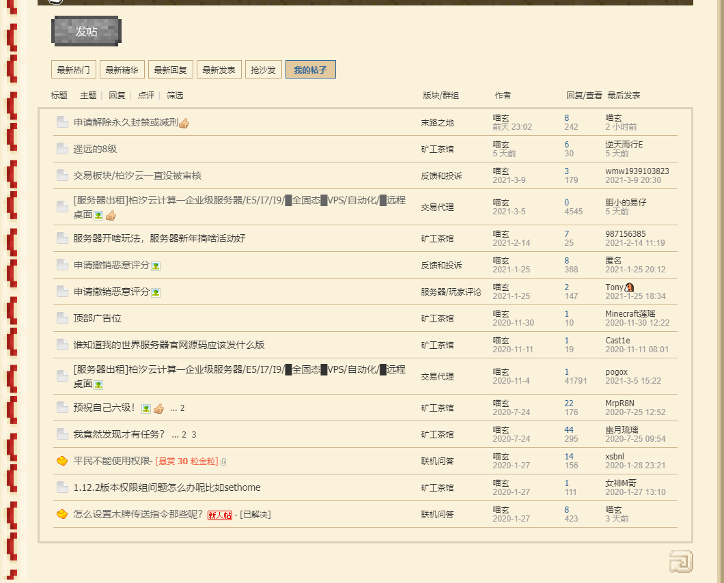Viewport: 724px width, 583px height.
Task: Click the scroll-to-top icon at bottom right
Action: click(x=681, y=561)
